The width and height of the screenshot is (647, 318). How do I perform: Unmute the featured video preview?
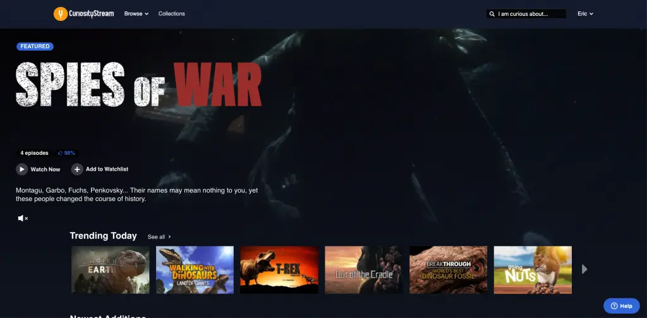(23, 218)
